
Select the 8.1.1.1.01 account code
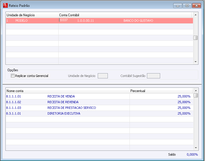pos(13,96)
